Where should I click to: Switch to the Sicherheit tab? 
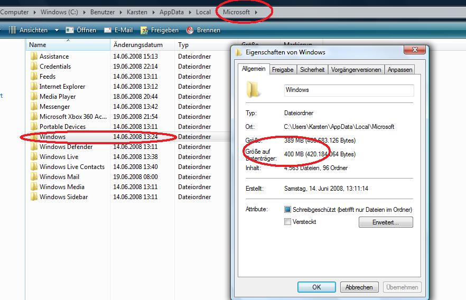[312, 70]
